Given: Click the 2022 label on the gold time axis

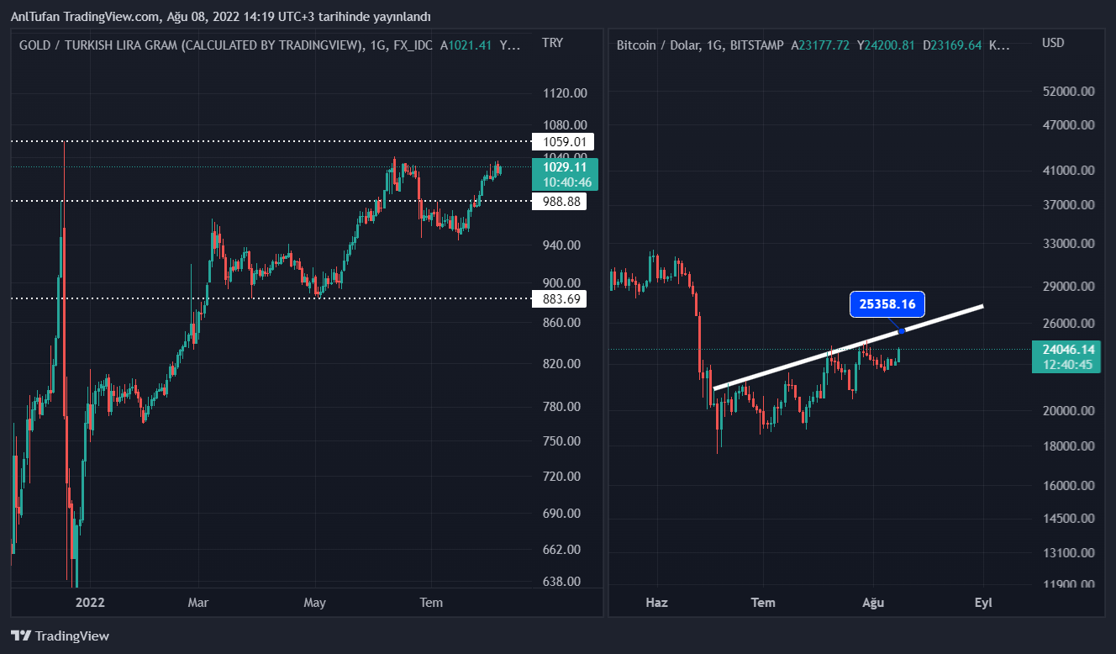Looking at the screenshot, I should coord(90,602).
